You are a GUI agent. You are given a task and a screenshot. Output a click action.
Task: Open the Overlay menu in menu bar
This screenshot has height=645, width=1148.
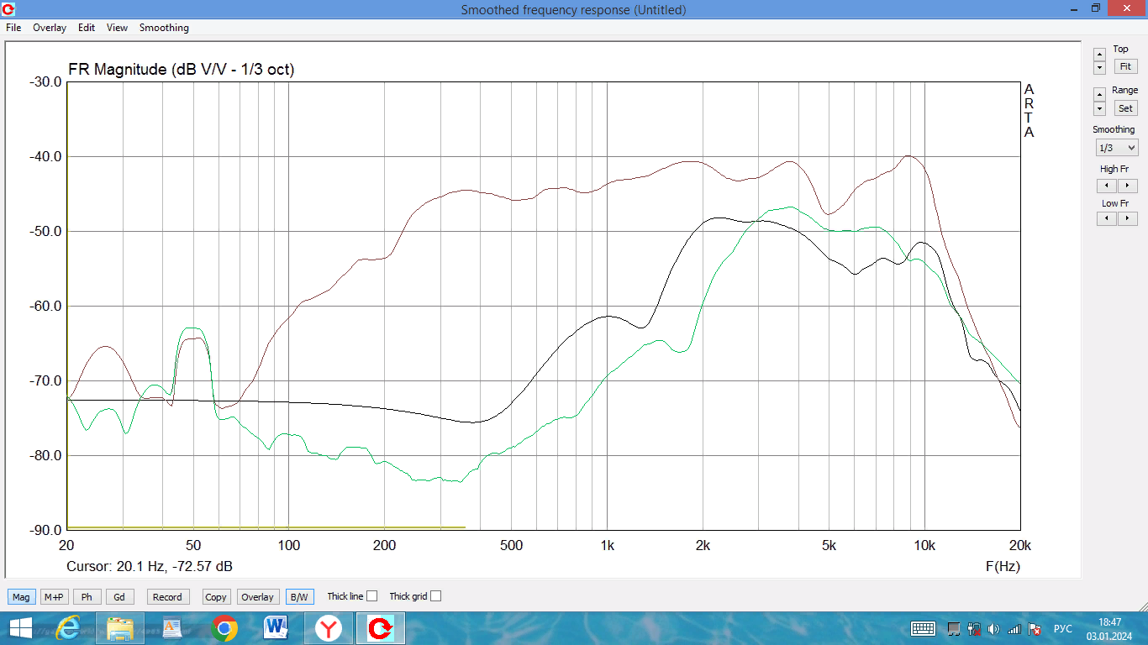pos(50,28)
